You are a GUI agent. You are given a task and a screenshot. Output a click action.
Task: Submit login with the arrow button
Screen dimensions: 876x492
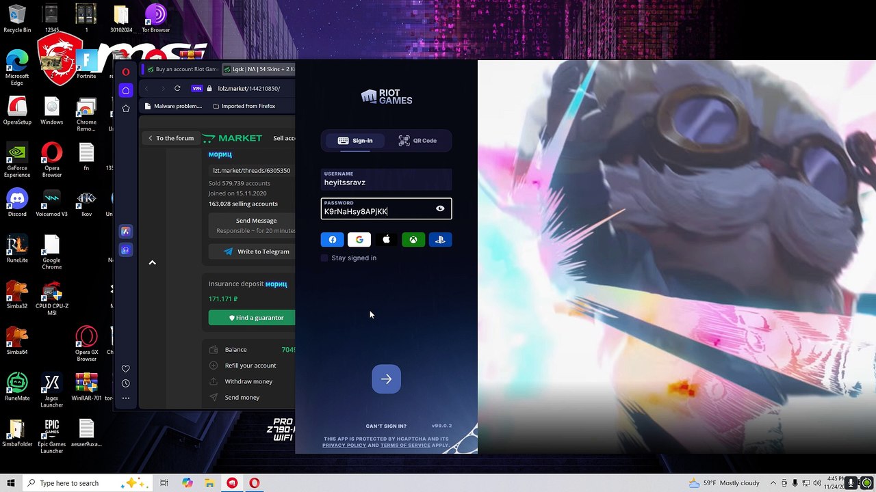click(x=386, y=379)
